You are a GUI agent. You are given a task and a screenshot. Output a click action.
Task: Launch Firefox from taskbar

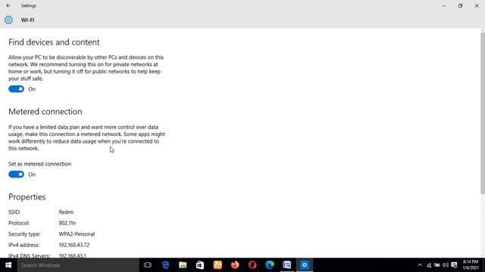[x=235, y=265]
